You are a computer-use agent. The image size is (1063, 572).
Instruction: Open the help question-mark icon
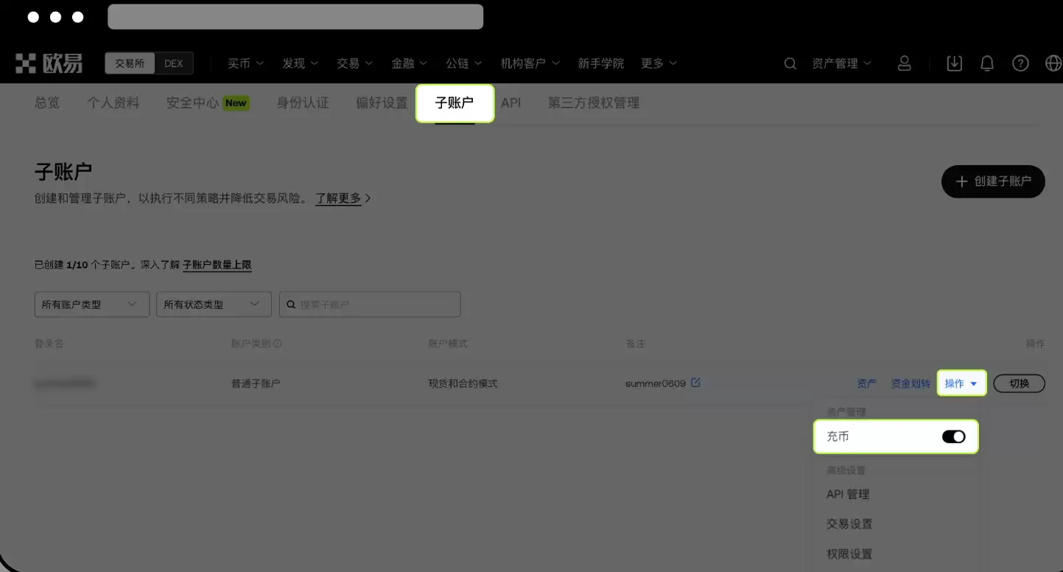tap(1020, 63)
